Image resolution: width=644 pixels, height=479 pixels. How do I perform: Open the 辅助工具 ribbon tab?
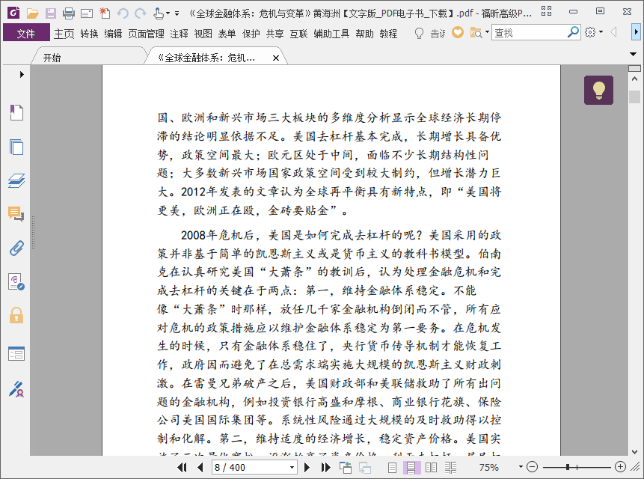331,34
